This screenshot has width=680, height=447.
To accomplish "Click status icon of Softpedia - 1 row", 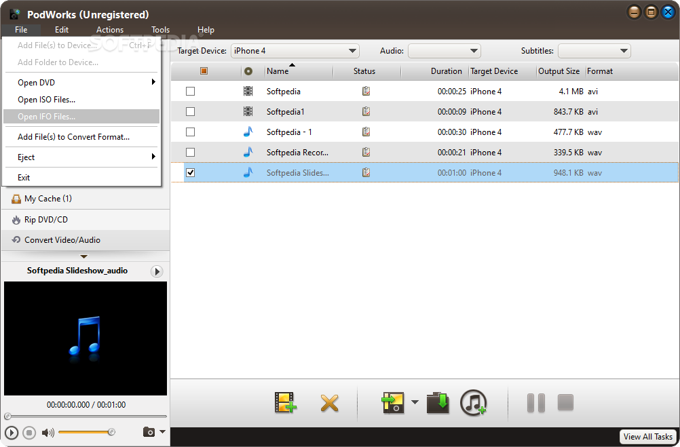I will point(366,132).
